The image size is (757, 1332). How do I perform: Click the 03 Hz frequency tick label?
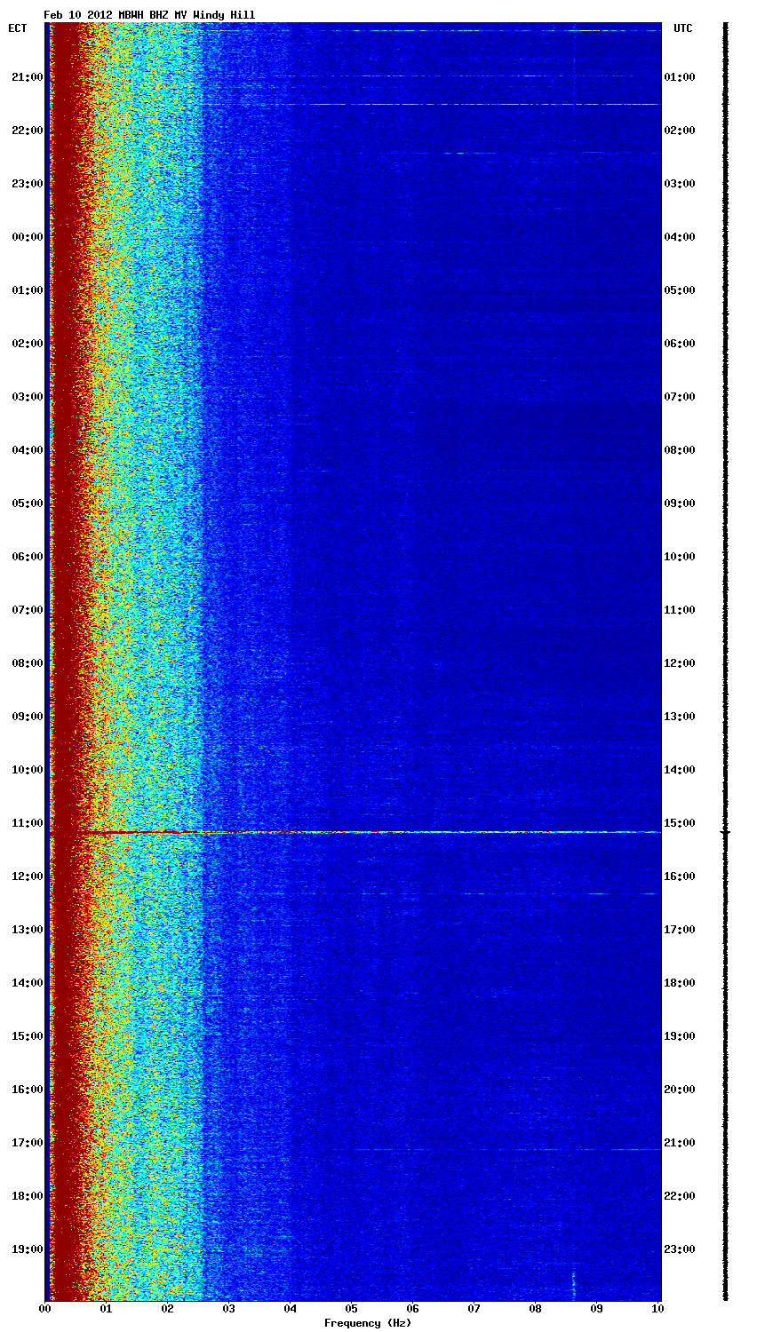point(229,1309)
